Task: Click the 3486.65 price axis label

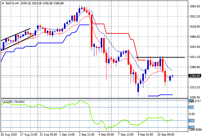Action: [195, 37]
